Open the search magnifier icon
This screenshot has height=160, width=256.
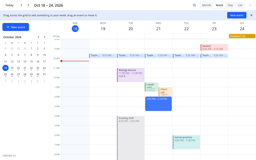pos(194,5)
